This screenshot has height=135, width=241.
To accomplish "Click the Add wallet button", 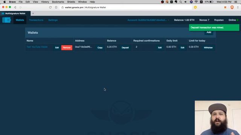I will pos(209,32).
